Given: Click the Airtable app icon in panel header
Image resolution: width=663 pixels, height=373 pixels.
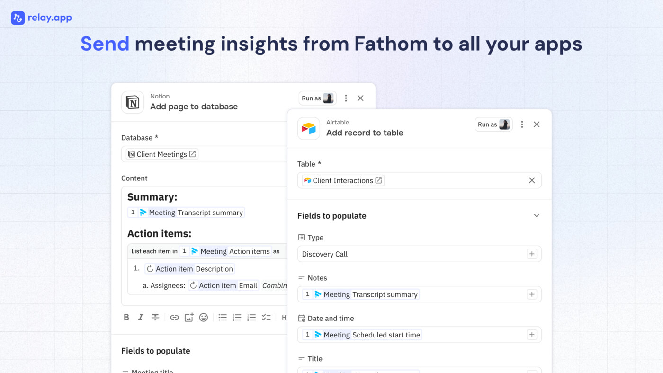Looking at the screenshot, I should click(x=309, y=128).
